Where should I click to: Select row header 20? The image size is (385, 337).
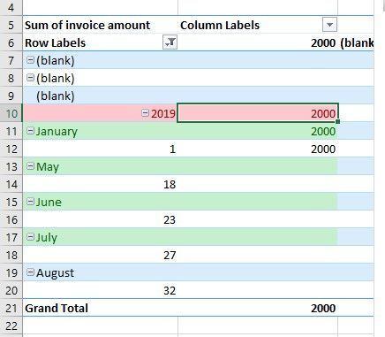[x=11, y=290]
